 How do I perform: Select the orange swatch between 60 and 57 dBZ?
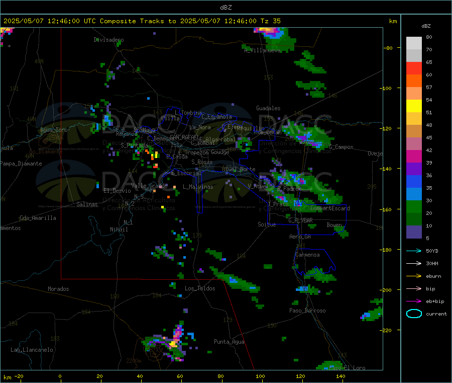[414, 81]
